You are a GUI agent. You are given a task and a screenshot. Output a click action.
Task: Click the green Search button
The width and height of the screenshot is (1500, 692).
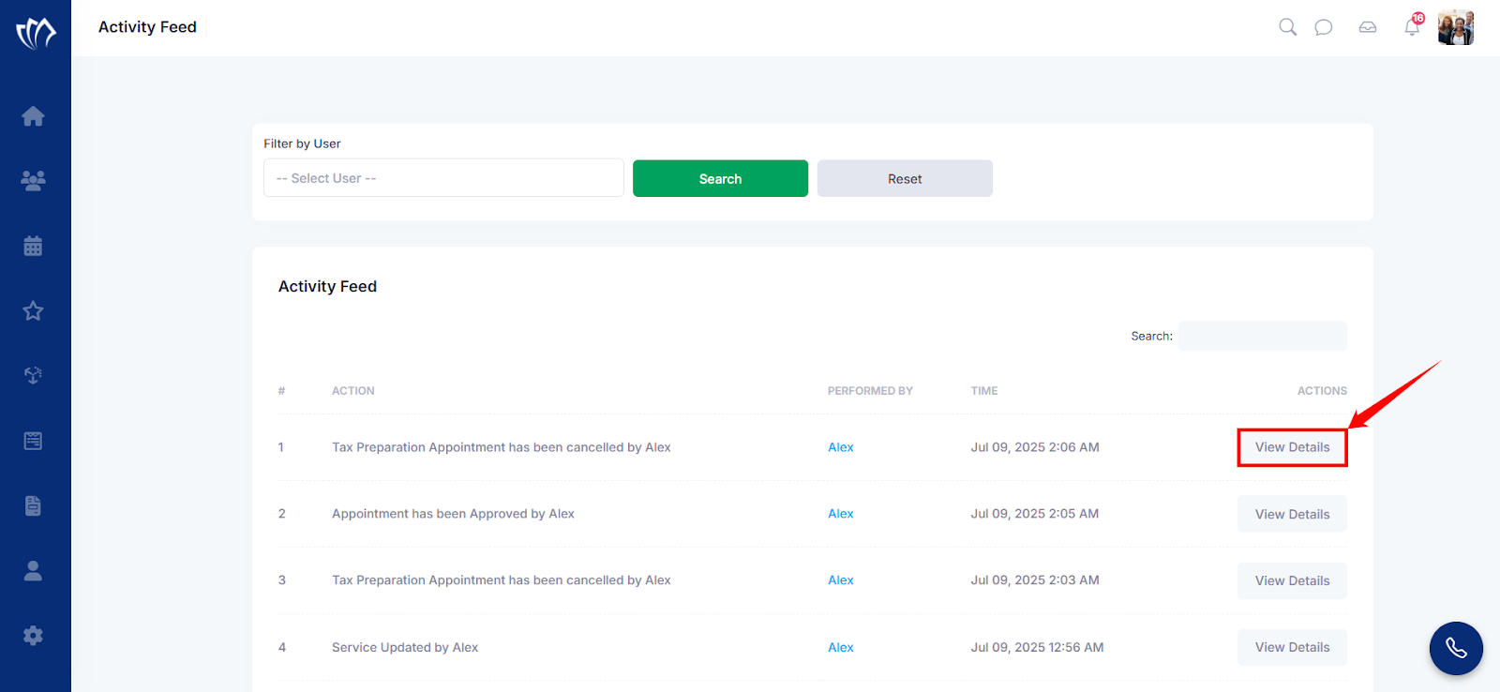(x=720, y=178)
